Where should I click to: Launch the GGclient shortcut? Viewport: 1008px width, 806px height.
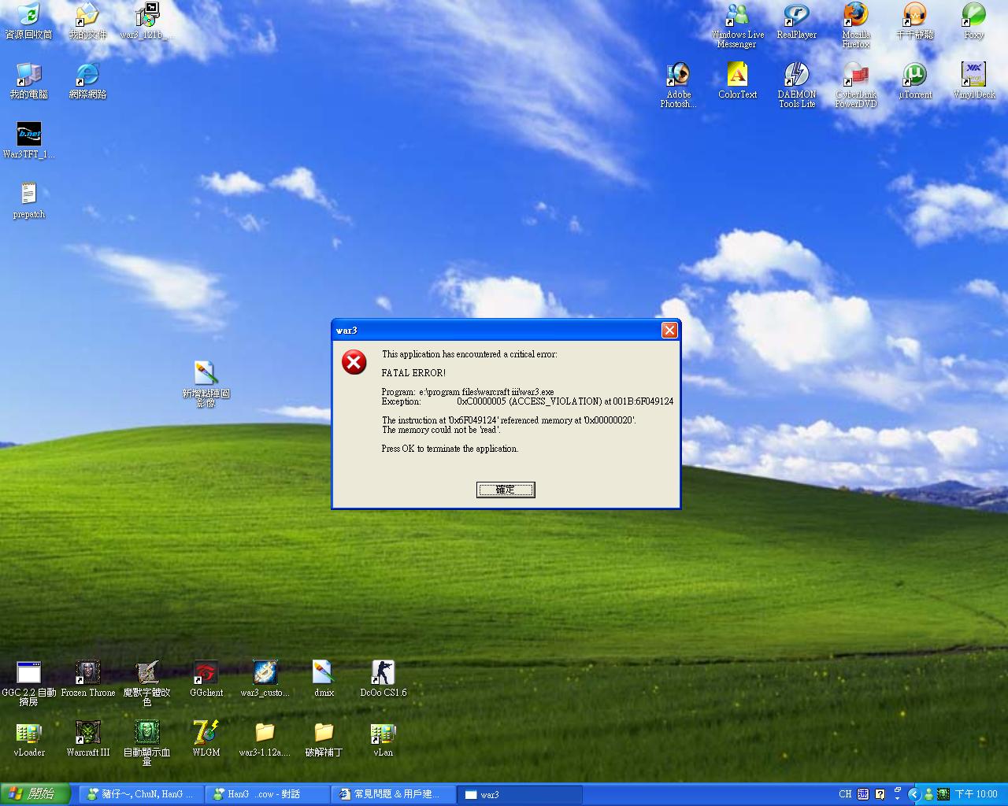click(x=206, y=678)
